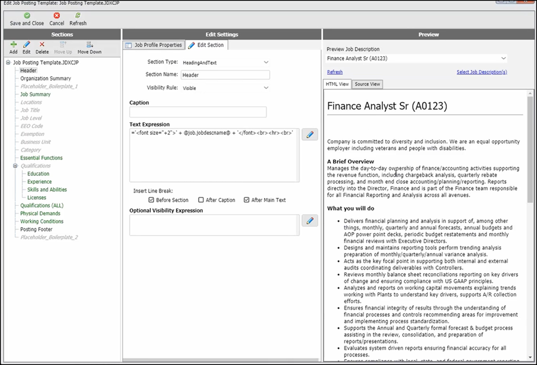Uncheck the Before Section line break checkbox
Screen dimensions: 537x365
coord(151,200)
